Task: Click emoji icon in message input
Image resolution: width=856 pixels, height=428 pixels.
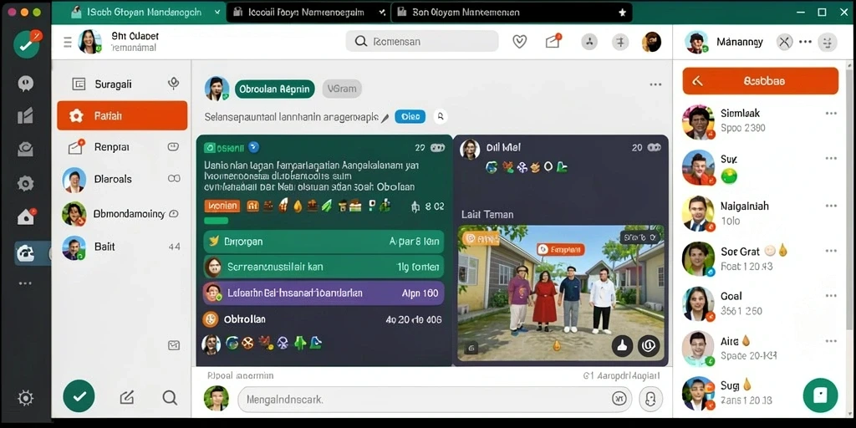Action: 619,399
